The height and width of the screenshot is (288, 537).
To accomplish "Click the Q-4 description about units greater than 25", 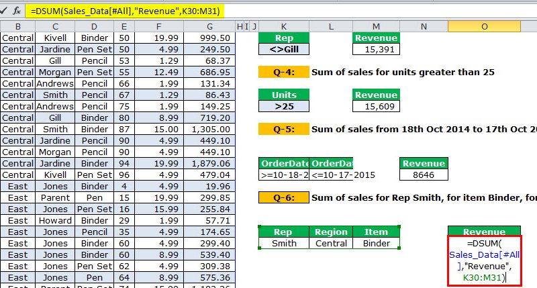I will click(x=403, y=72).
